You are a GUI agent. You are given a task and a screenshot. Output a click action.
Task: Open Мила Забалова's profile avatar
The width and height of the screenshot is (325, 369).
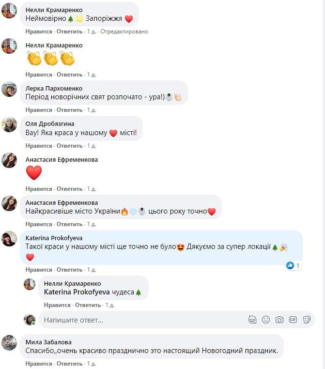tap(9, 343)
